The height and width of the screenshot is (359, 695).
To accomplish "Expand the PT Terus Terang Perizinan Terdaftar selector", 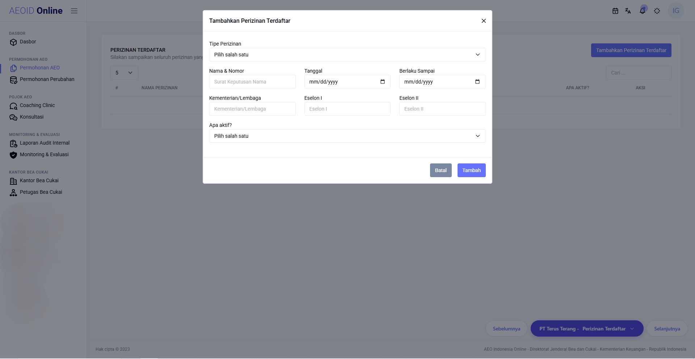I will (x=587, y=329).
